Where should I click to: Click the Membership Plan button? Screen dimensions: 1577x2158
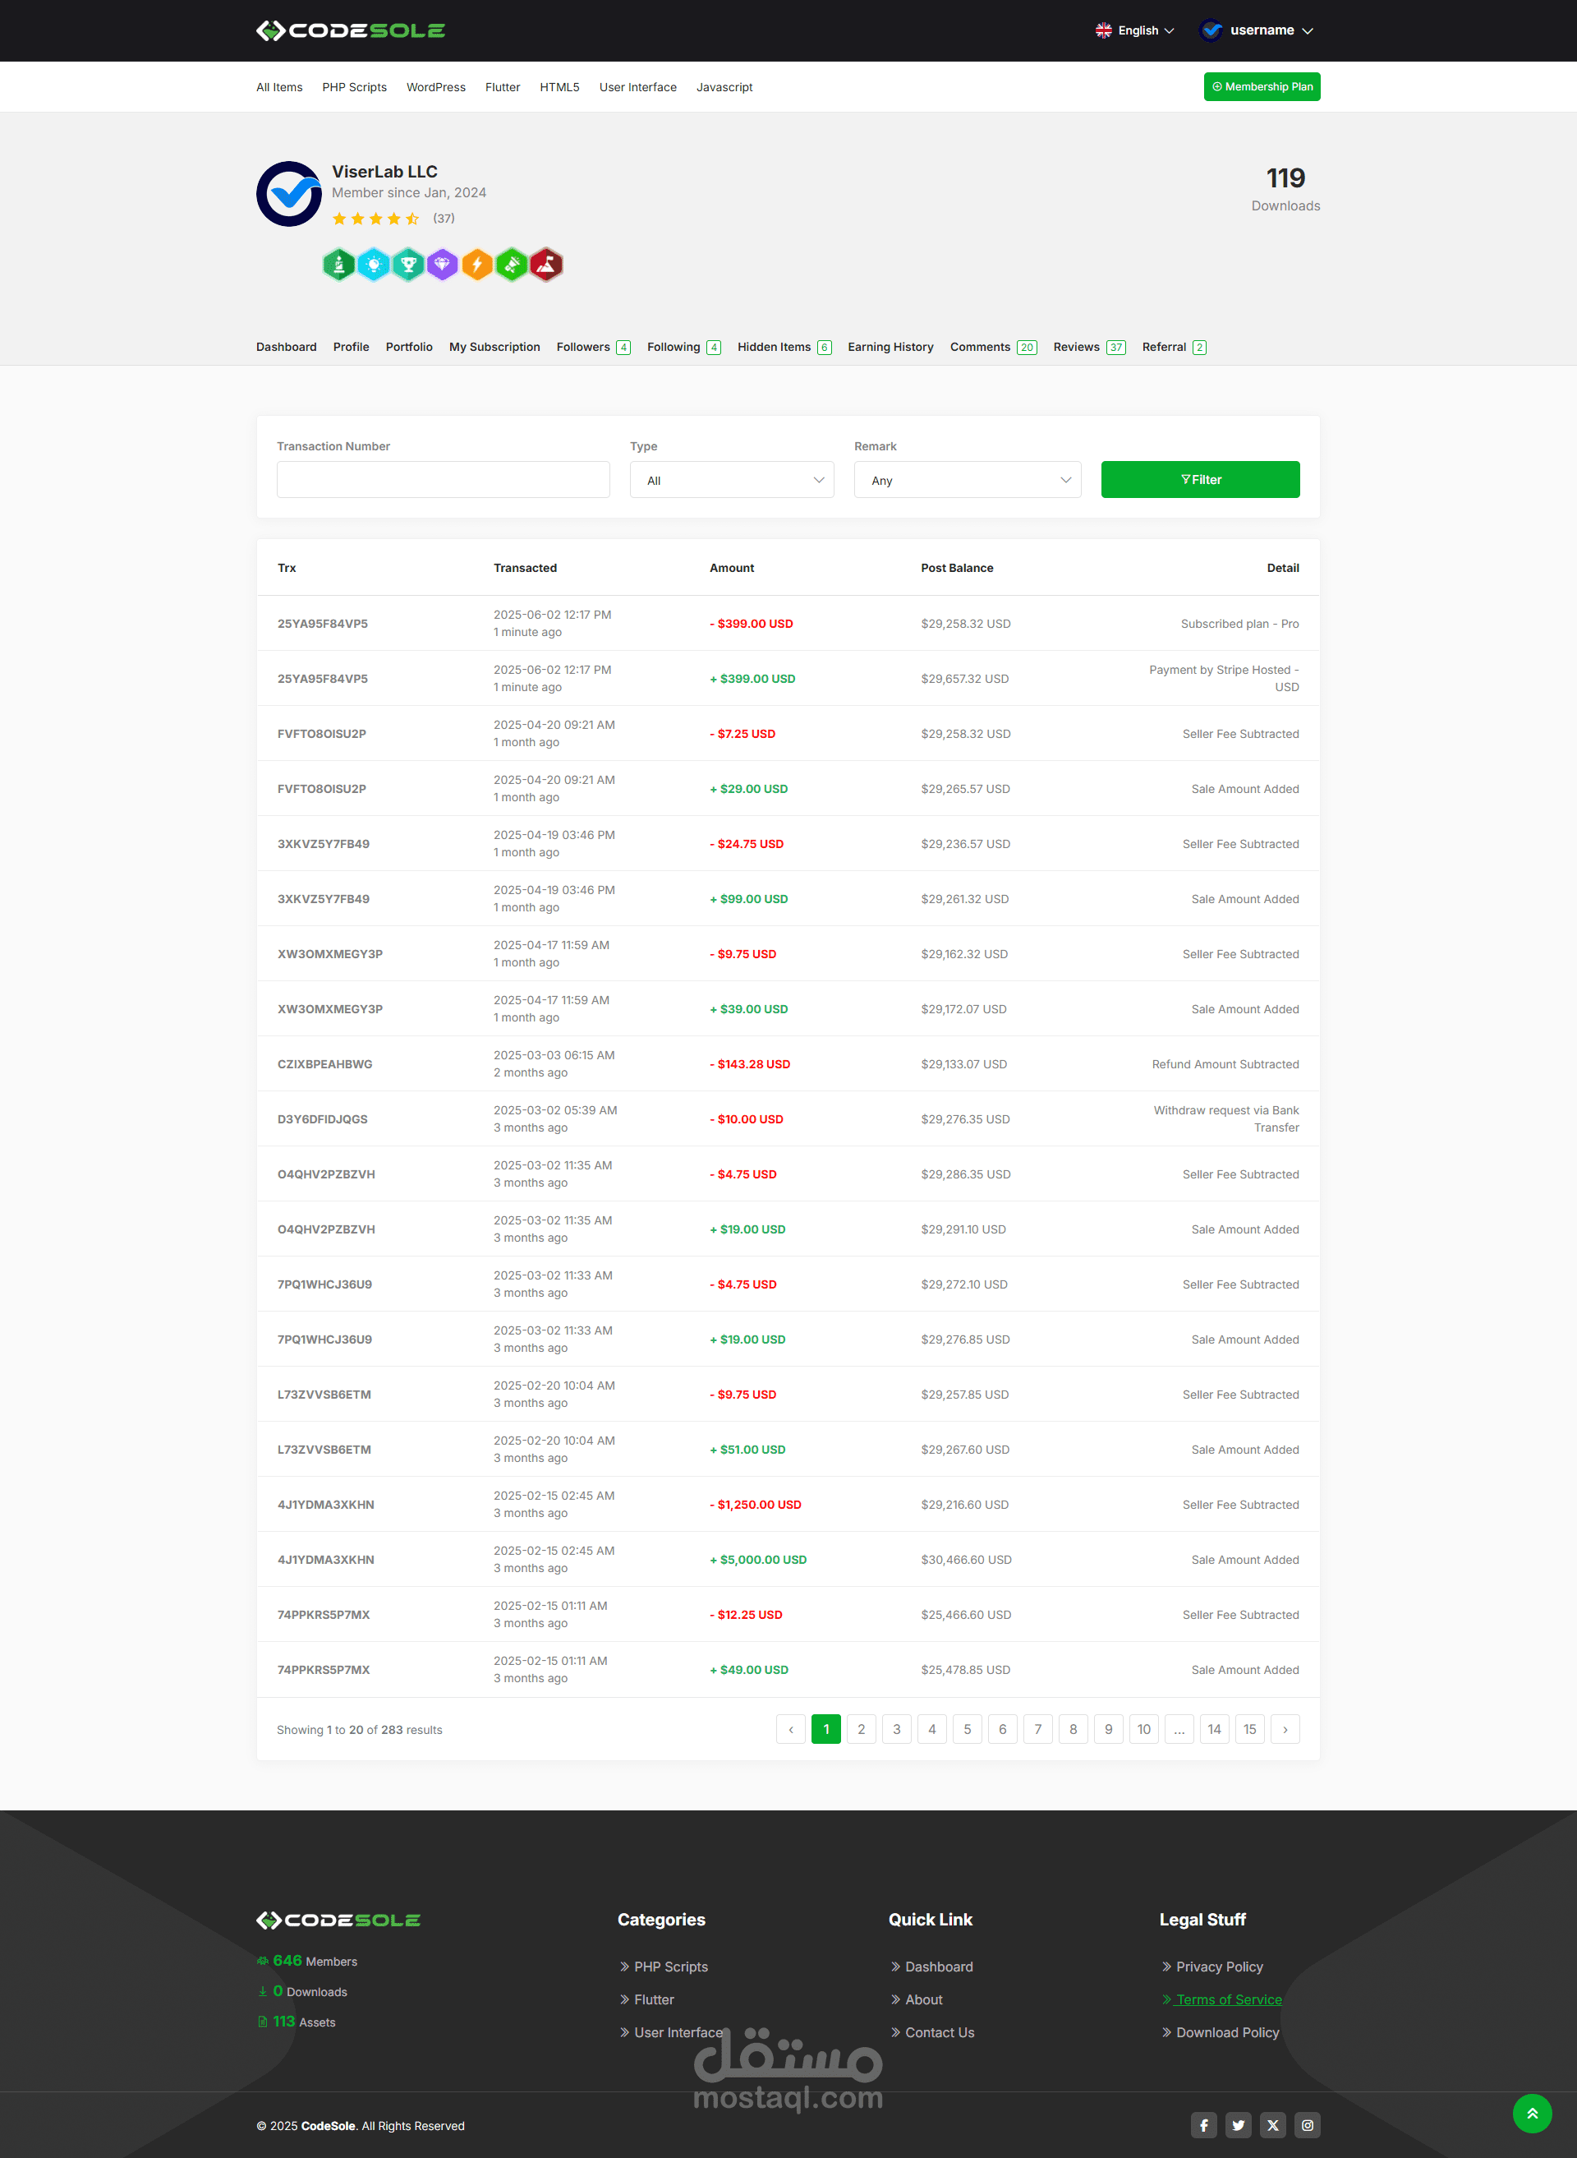pos(1262,87)
